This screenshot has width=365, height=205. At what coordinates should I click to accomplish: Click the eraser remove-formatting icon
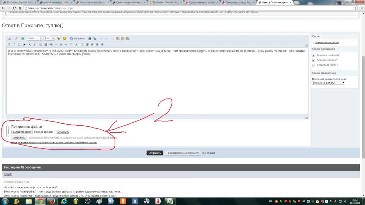tap(16, 39)
